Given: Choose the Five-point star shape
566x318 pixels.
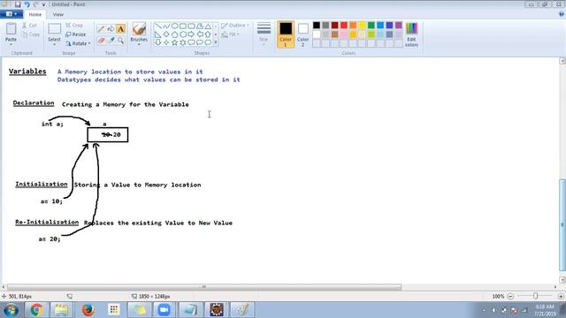Looking at the screenshot, I should click(x=175, y=42).
